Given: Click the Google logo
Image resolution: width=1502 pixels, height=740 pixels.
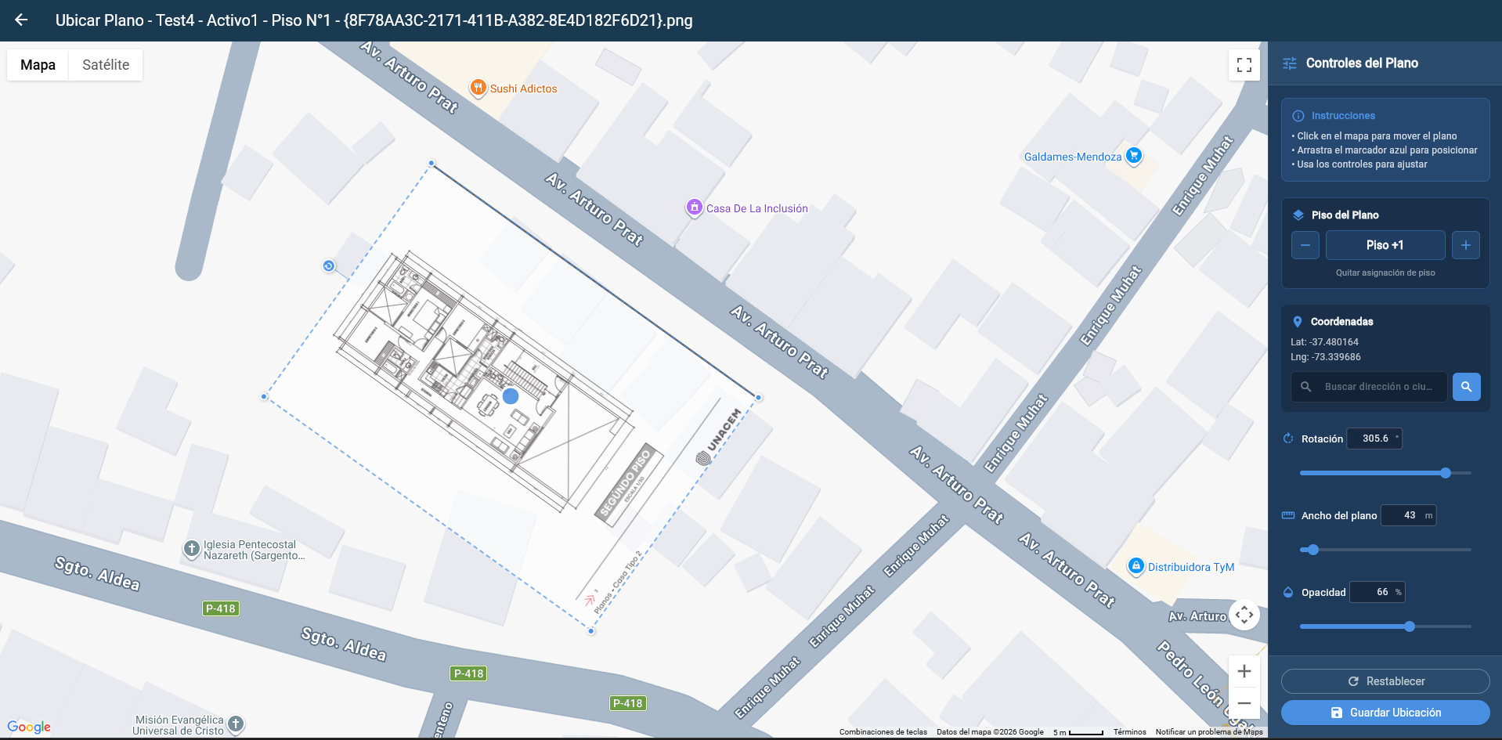Looking at the screenshot, I should [x=29, y=727].
